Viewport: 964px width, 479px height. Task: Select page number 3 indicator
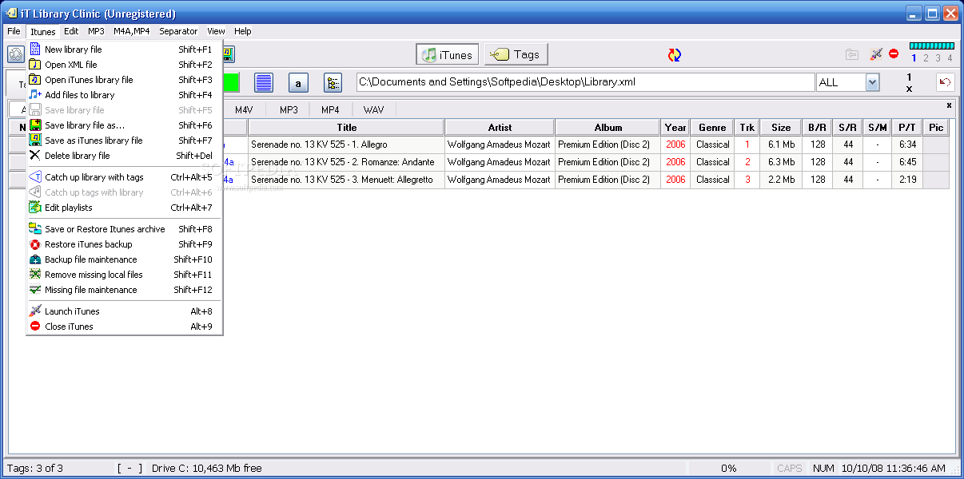[x=938, y=57]
